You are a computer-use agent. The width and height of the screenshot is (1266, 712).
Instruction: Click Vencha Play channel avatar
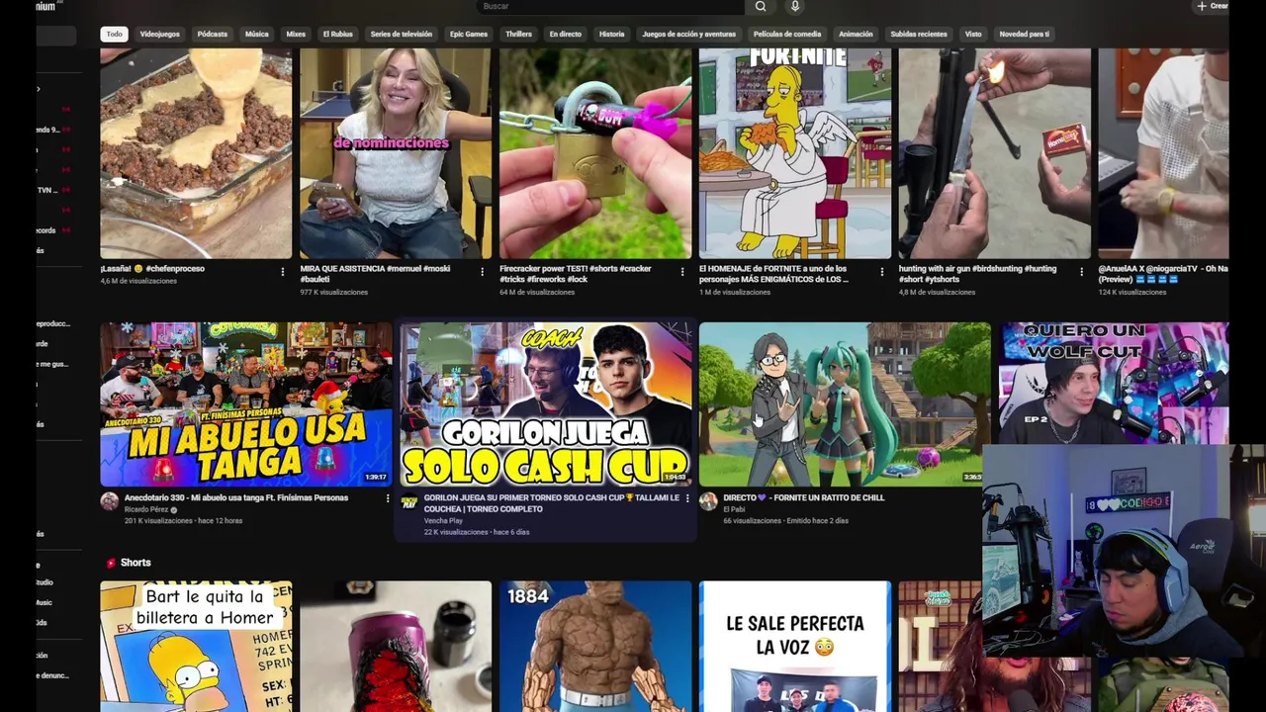coord(409,502)
